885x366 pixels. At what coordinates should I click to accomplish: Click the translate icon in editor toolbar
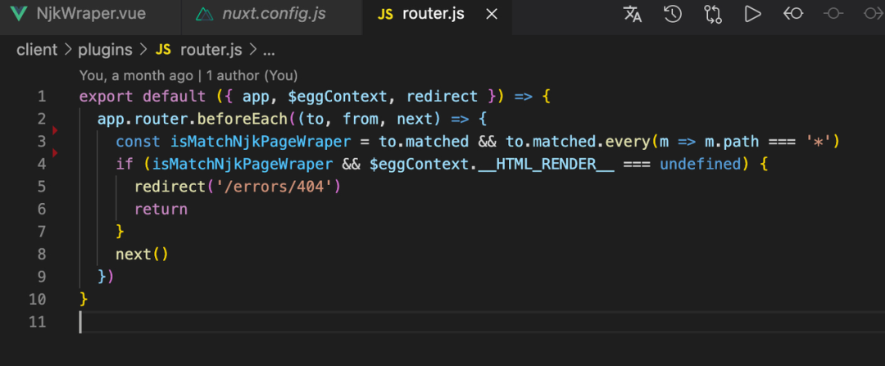click(633, 14)
